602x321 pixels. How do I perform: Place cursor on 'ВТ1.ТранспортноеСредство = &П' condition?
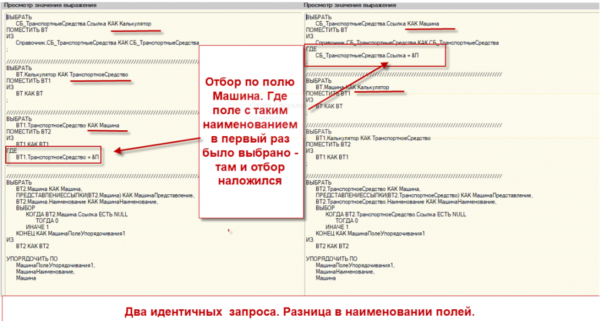click(57, 157)
